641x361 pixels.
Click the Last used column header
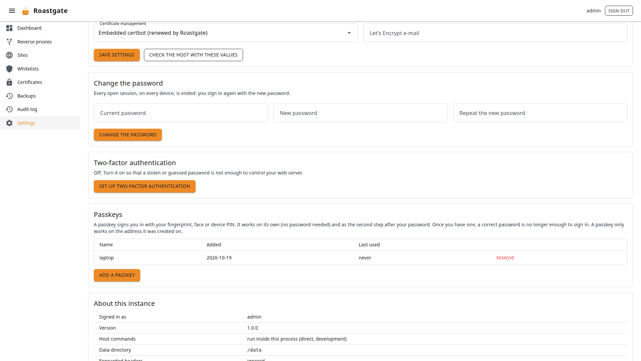pyautogui.click(x=369, y=245)
